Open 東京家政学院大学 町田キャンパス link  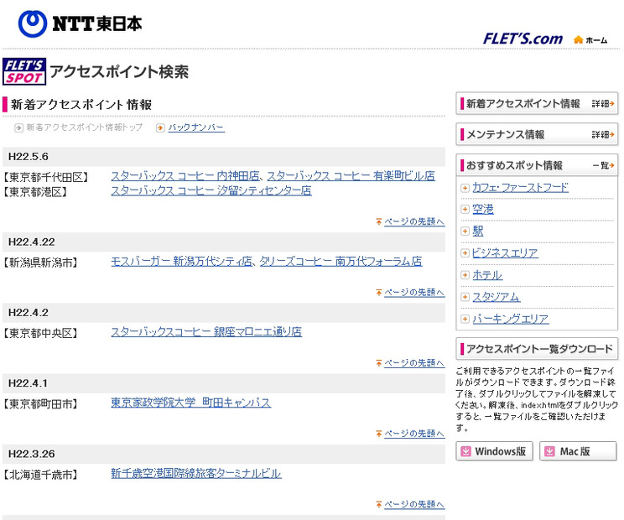[191, 403]
